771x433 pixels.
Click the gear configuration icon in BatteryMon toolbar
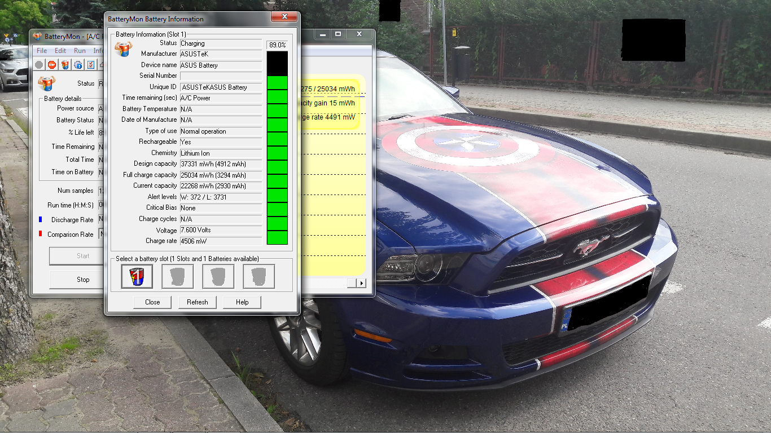78,65
